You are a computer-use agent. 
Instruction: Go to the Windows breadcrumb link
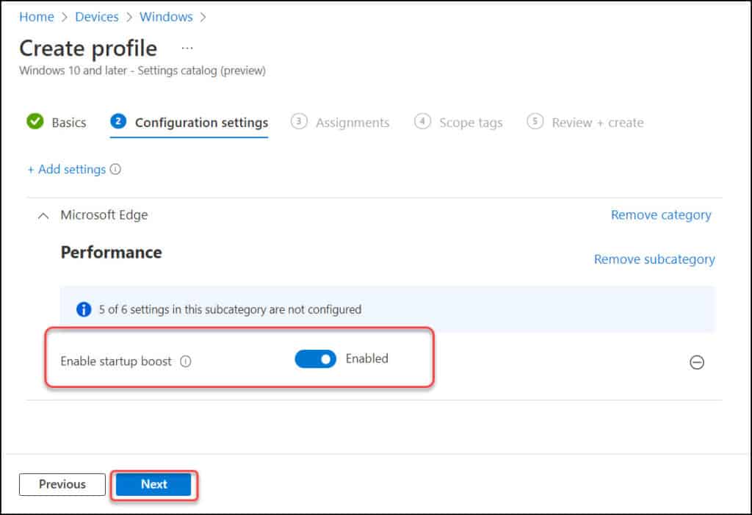[x=166, y=17]
